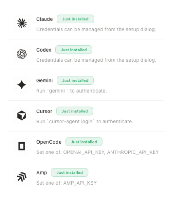172x200 pixels.
Task: Click the Codex agent name
Action: pos(44,50)
